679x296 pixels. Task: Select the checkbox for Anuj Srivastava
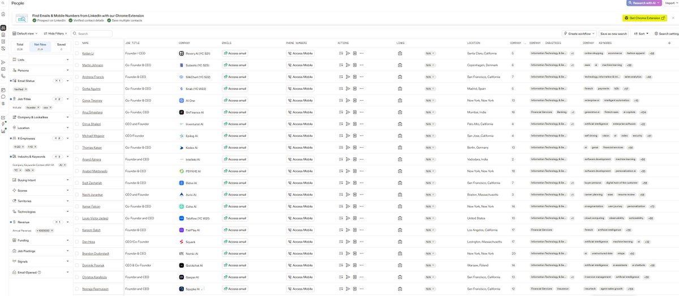coord(77,112)
